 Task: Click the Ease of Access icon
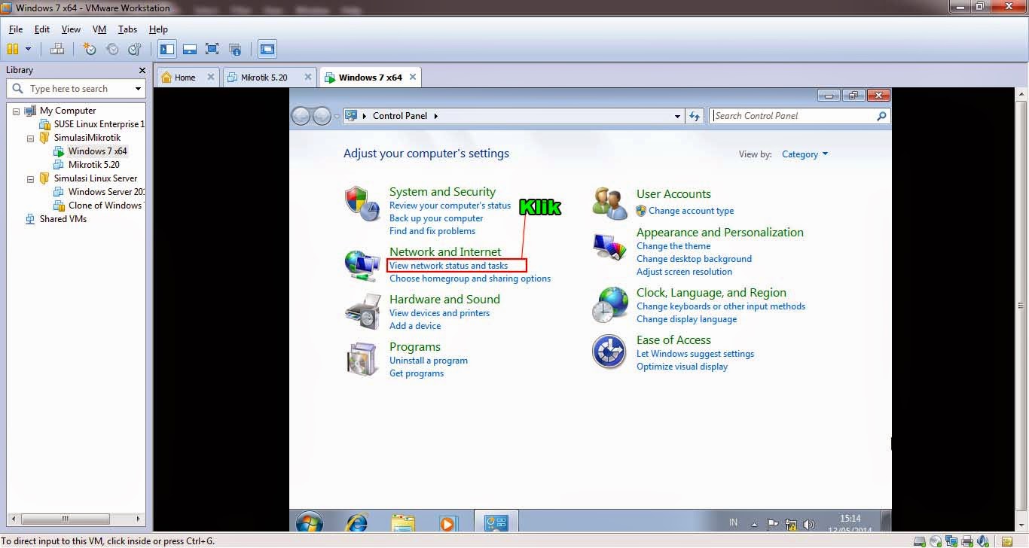click(609, 352)
